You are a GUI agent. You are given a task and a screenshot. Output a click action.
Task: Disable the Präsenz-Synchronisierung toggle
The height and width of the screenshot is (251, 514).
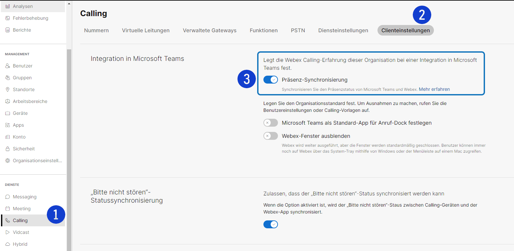271,80
